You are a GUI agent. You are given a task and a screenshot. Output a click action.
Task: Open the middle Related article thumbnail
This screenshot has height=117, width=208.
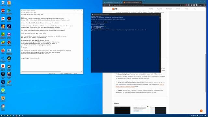140,110
